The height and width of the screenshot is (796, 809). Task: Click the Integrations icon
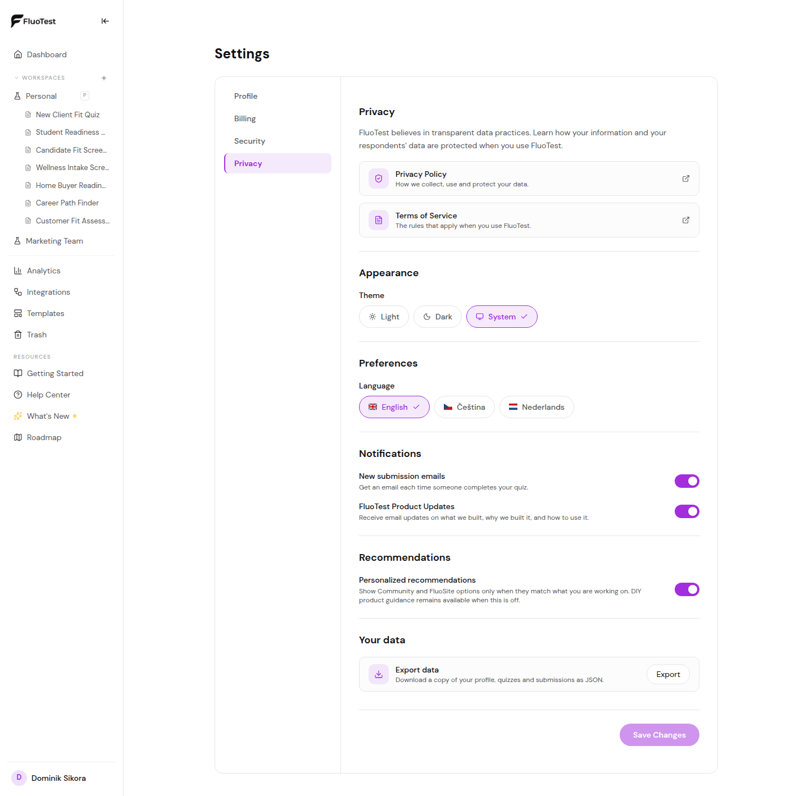click(x=18, y=292)
